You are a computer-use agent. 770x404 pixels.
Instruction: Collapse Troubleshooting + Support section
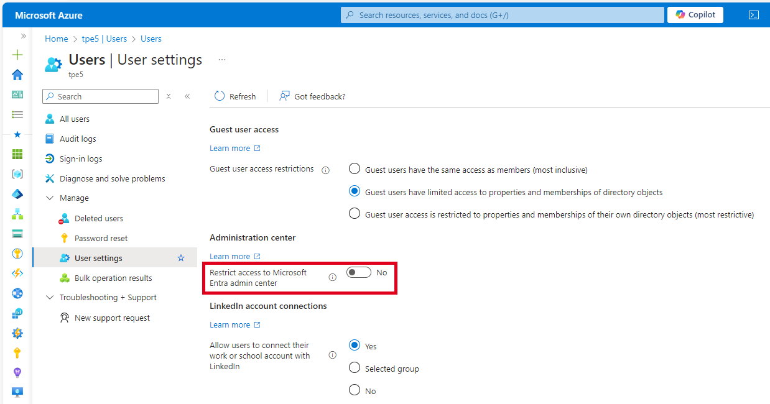click(x=50, y=298)
